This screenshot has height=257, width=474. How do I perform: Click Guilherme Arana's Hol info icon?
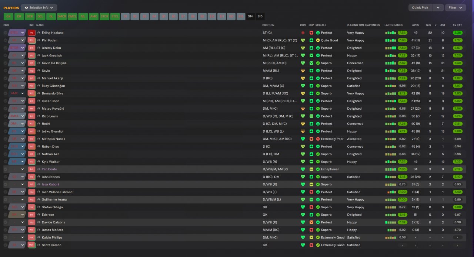pos(32,199)
